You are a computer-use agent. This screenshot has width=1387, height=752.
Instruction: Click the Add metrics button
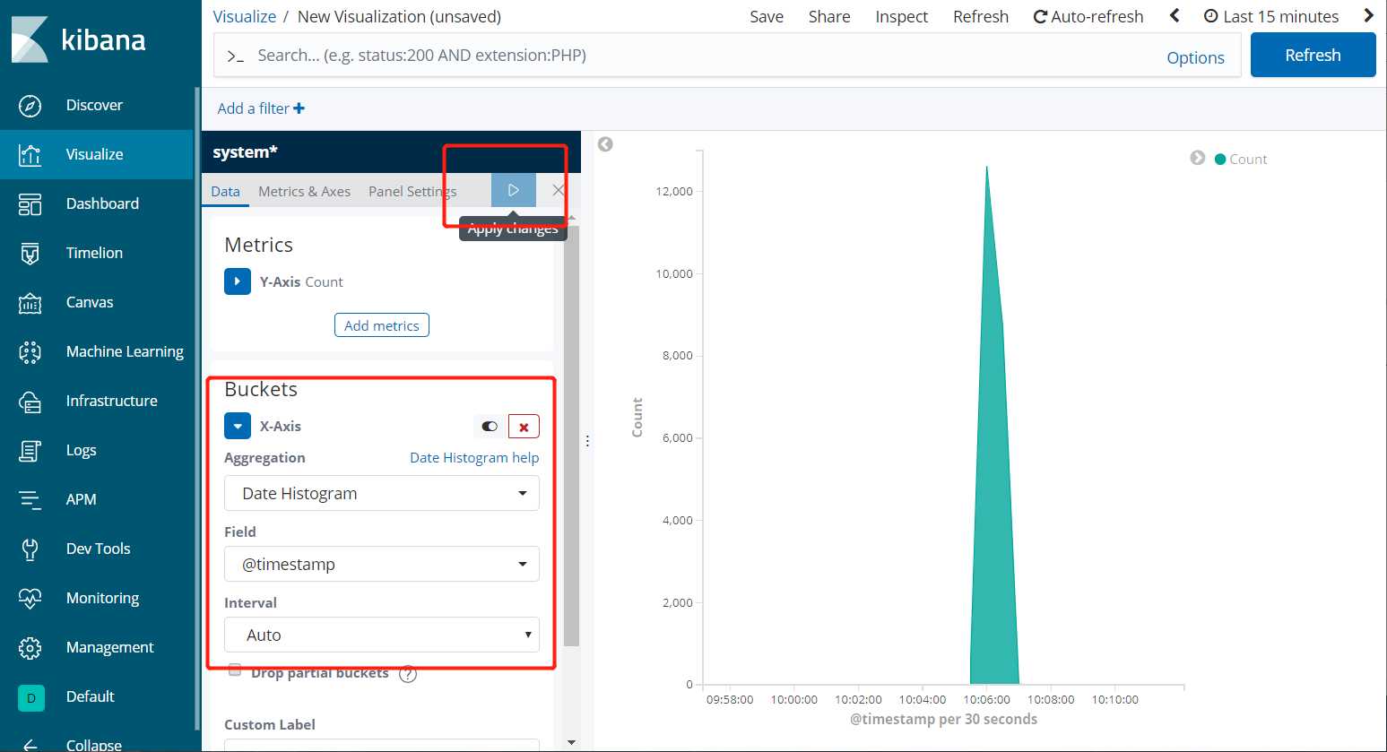382,325
